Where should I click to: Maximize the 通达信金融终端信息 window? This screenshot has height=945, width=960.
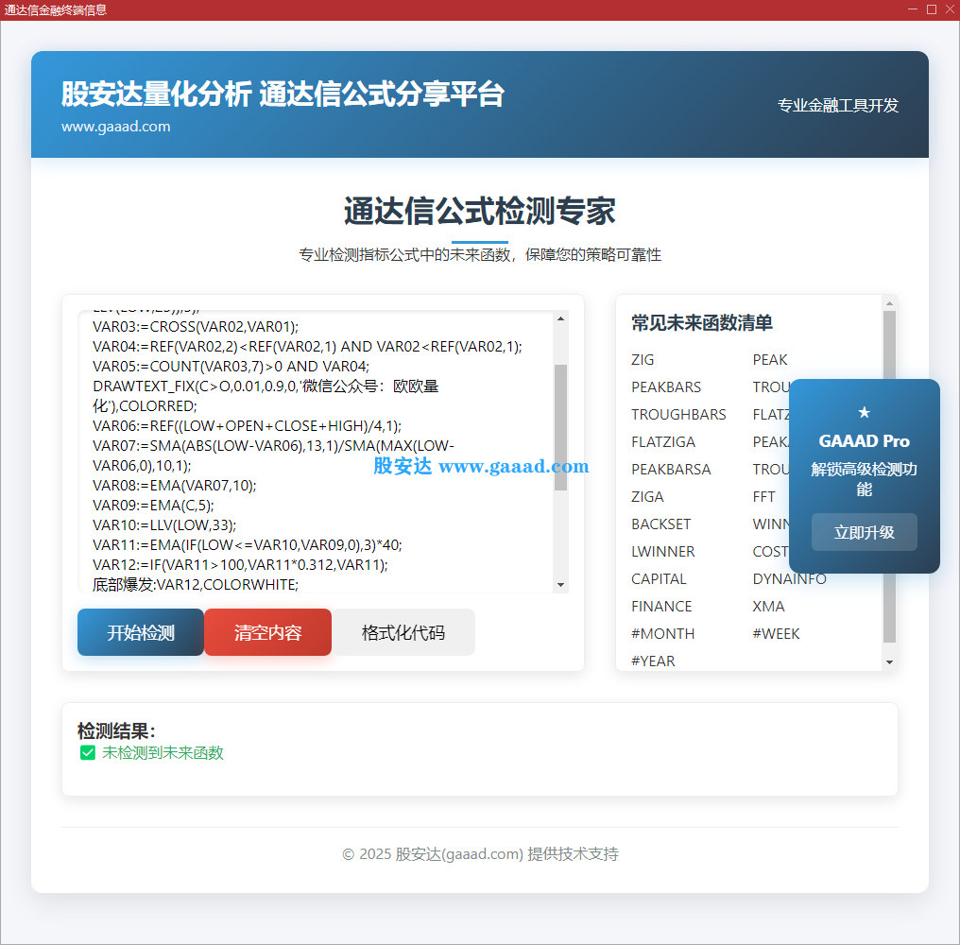click(x=932, y=9)
